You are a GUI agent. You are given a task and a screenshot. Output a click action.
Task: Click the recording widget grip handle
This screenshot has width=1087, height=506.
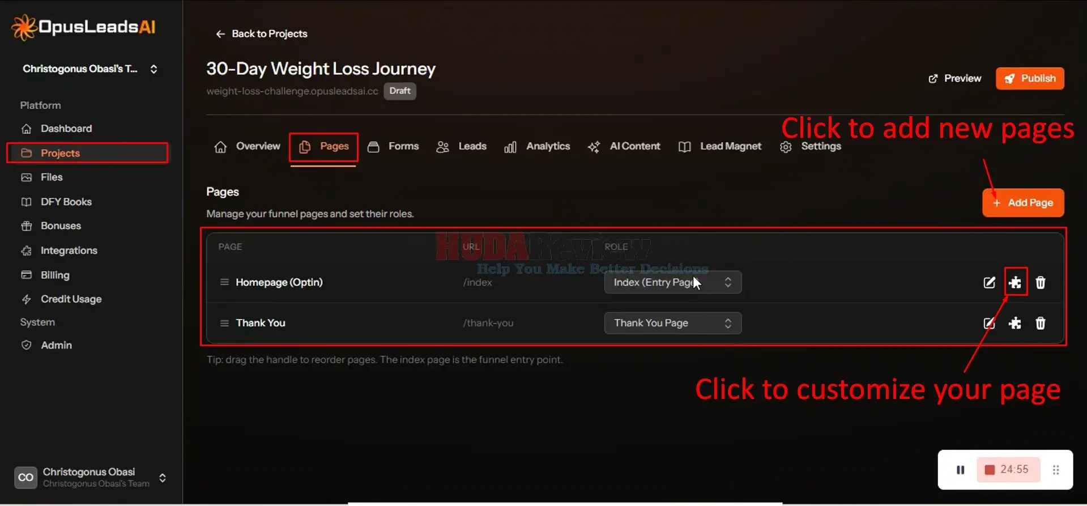pos(1056,470)
